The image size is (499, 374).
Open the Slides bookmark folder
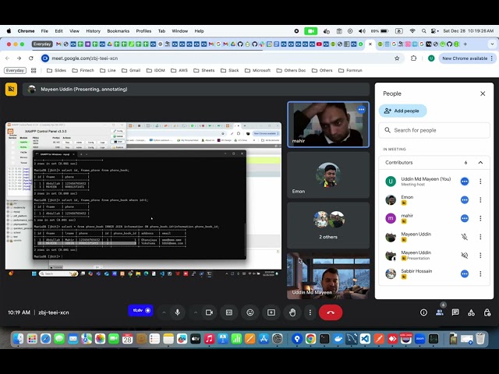click(x=56, y=70)
